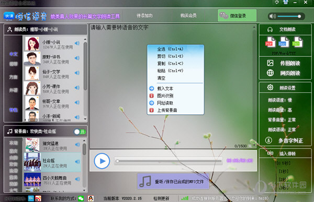Image resolution: width=314 pixels, height=202 pixels.
Task: Click the 待添加功 button in header
Action: tap(144, 15)
